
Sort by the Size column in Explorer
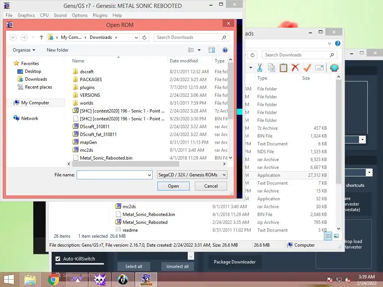pyautogui.click(x=306, y=78)
